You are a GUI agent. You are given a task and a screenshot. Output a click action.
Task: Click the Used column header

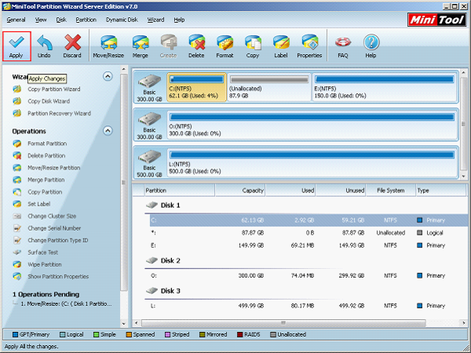(x=290, y=191)
